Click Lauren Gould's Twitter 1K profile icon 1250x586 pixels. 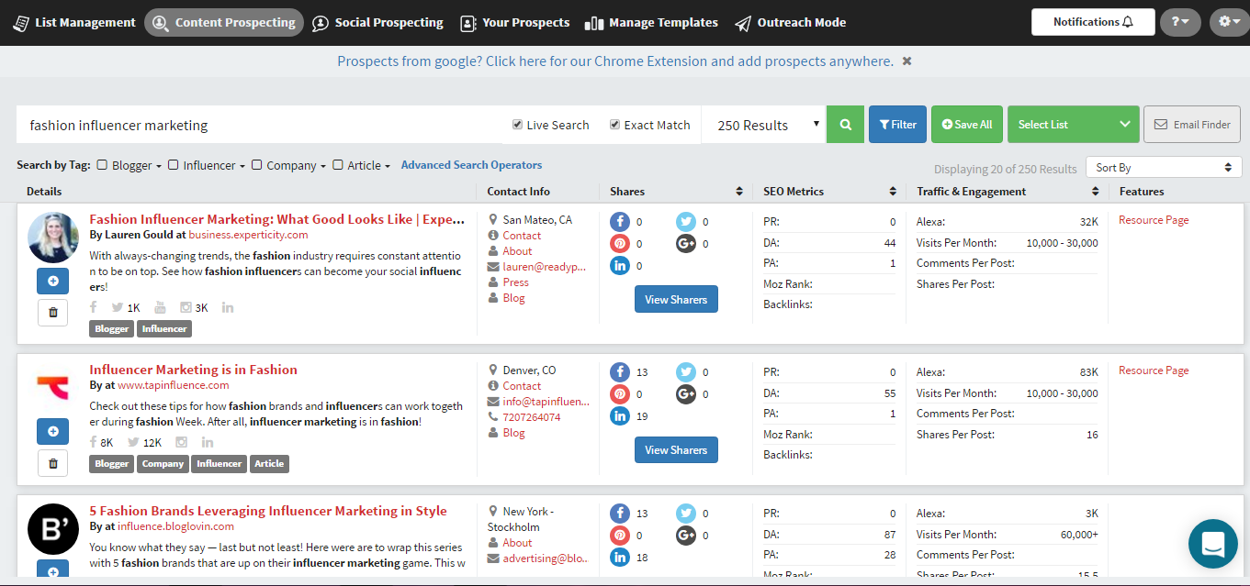coord(118,308)
